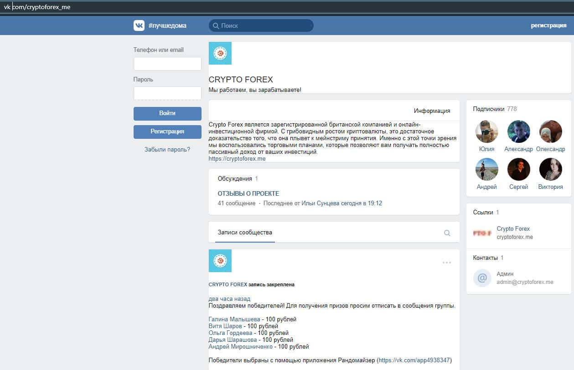
Task: Visit the https://cryptoforex.me link in the description
Action: [237, 159]
